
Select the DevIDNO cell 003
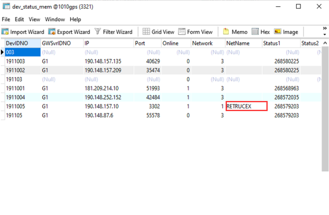coord(23,52)
